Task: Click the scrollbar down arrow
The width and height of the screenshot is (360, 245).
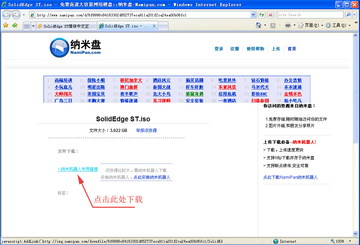Action: tap(356, 234)
